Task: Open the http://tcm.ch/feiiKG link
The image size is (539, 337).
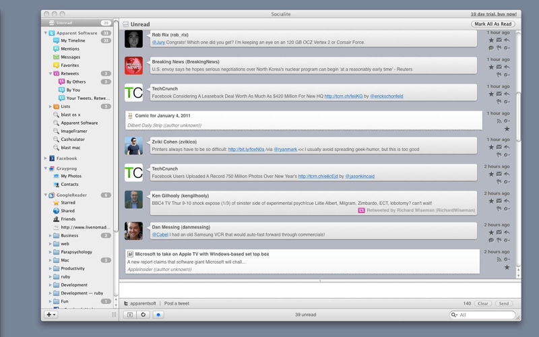Action: click(344, 96)
